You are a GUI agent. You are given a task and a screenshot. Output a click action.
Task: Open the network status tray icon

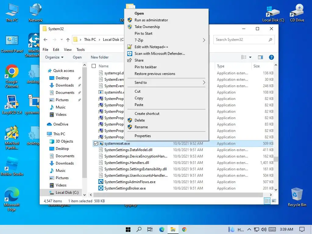(x=257, y=229)
